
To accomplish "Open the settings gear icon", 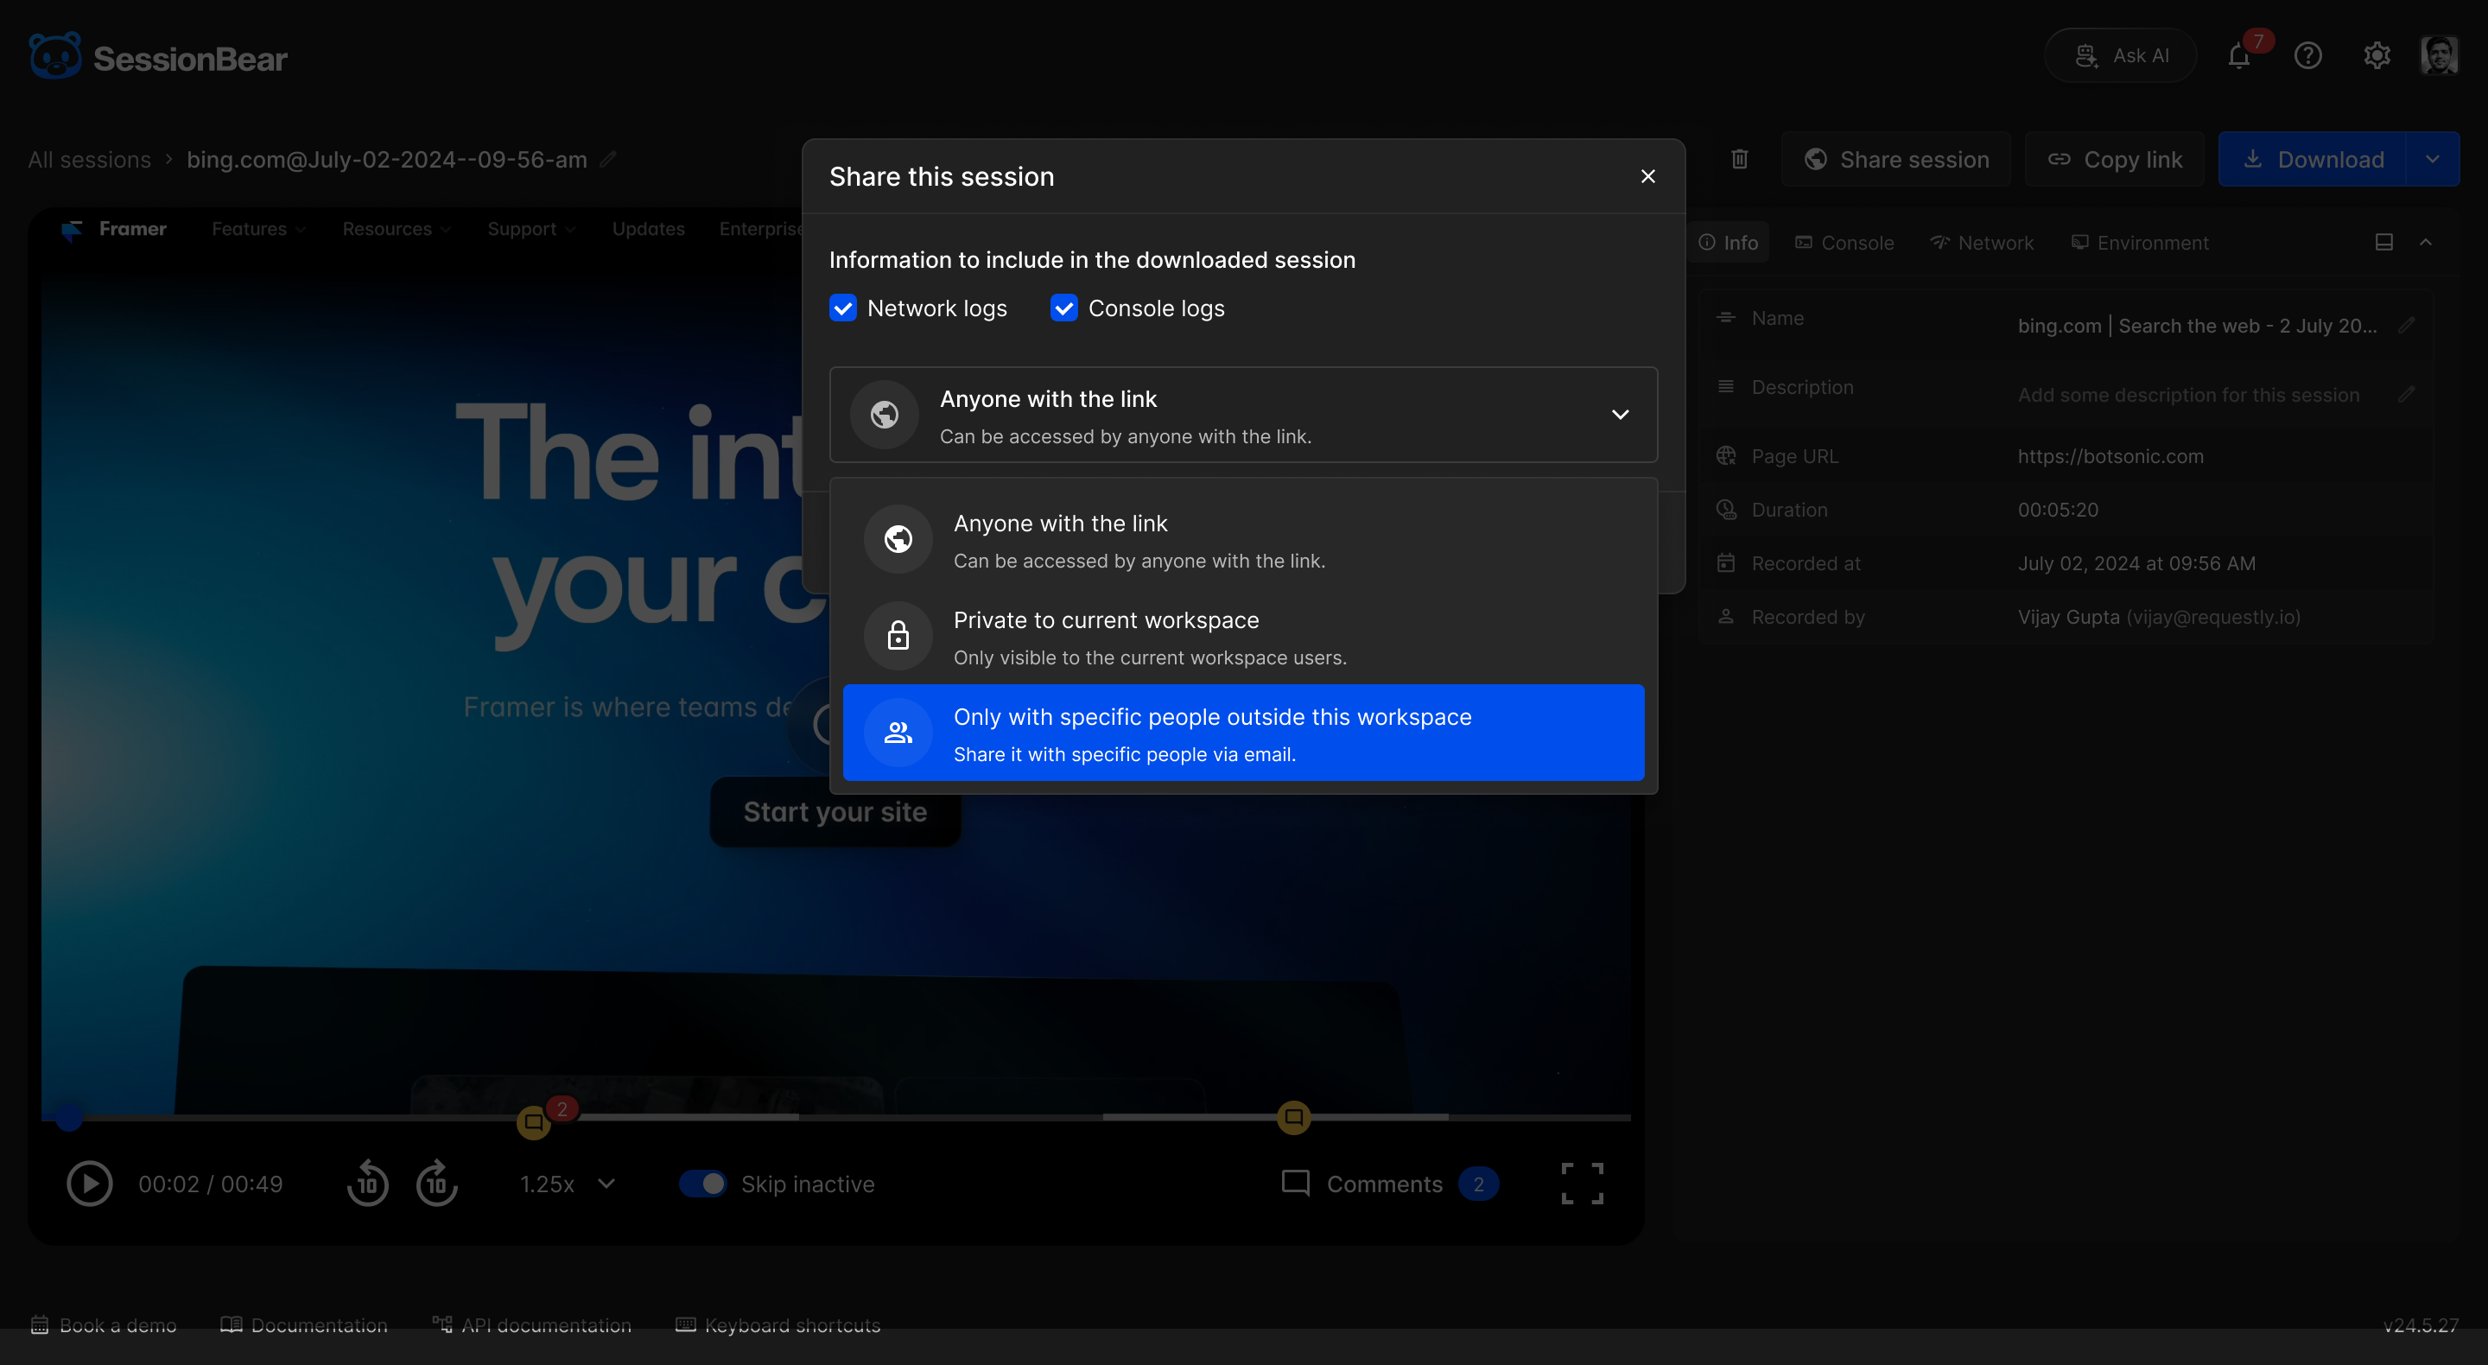I will pyautogui.click(x=2377, y=56).
